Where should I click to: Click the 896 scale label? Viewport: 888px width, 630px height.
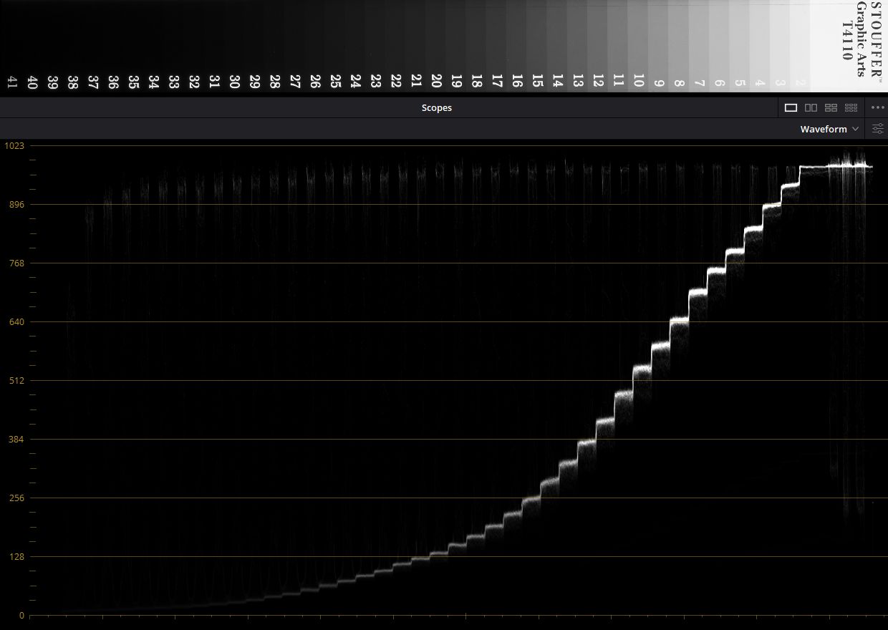(16, 205)
